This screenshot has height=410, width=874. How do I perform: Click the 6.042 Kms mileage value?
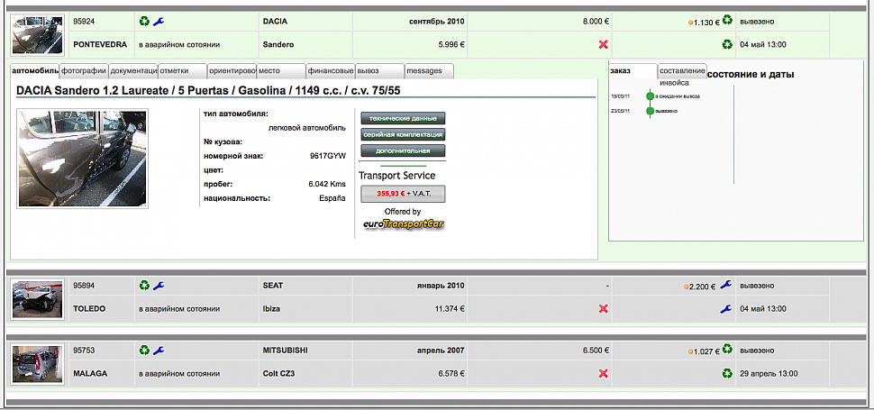pyautogui.click(x=327, y=184)
